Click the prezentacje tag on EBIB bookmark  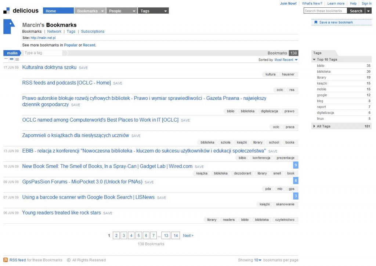(285, 158)
